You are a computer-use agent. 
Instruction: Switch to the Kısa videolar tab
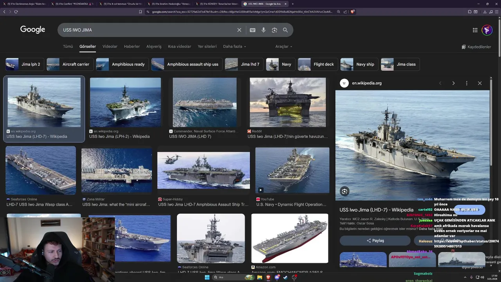(180, 47)
